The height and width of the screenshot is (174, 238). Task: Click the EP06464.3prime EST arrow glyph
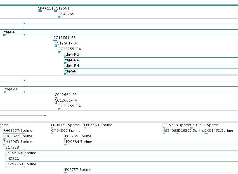click(x=85, y=128)
